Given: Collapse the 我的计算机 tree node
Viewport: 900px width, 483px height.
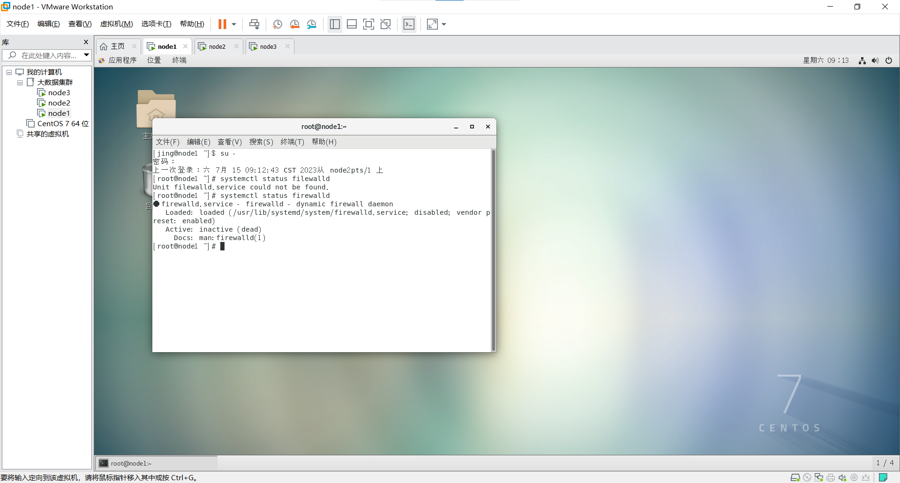Looking at the screenshot, I should point(9,72).
